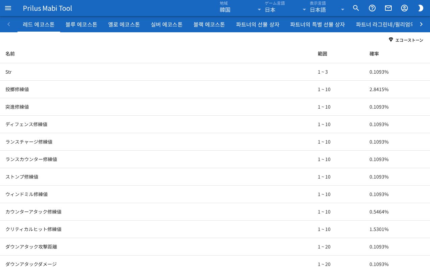
Task: Select the 레드 에코스톤 tab
Action: coord(39,24)
